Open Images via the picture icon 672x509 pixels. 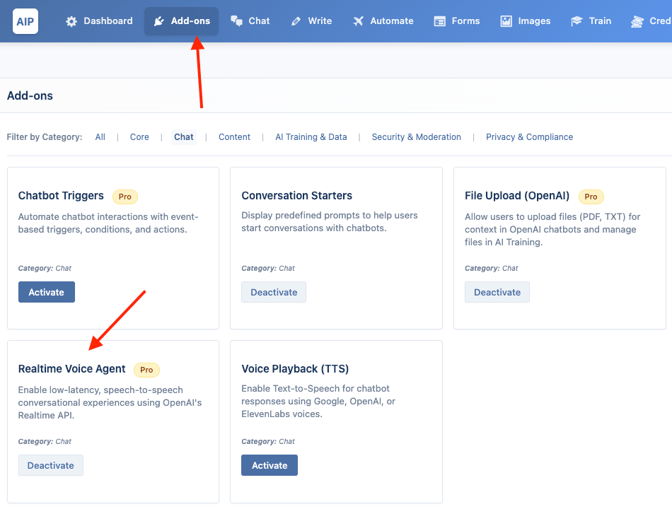(506, 21)
